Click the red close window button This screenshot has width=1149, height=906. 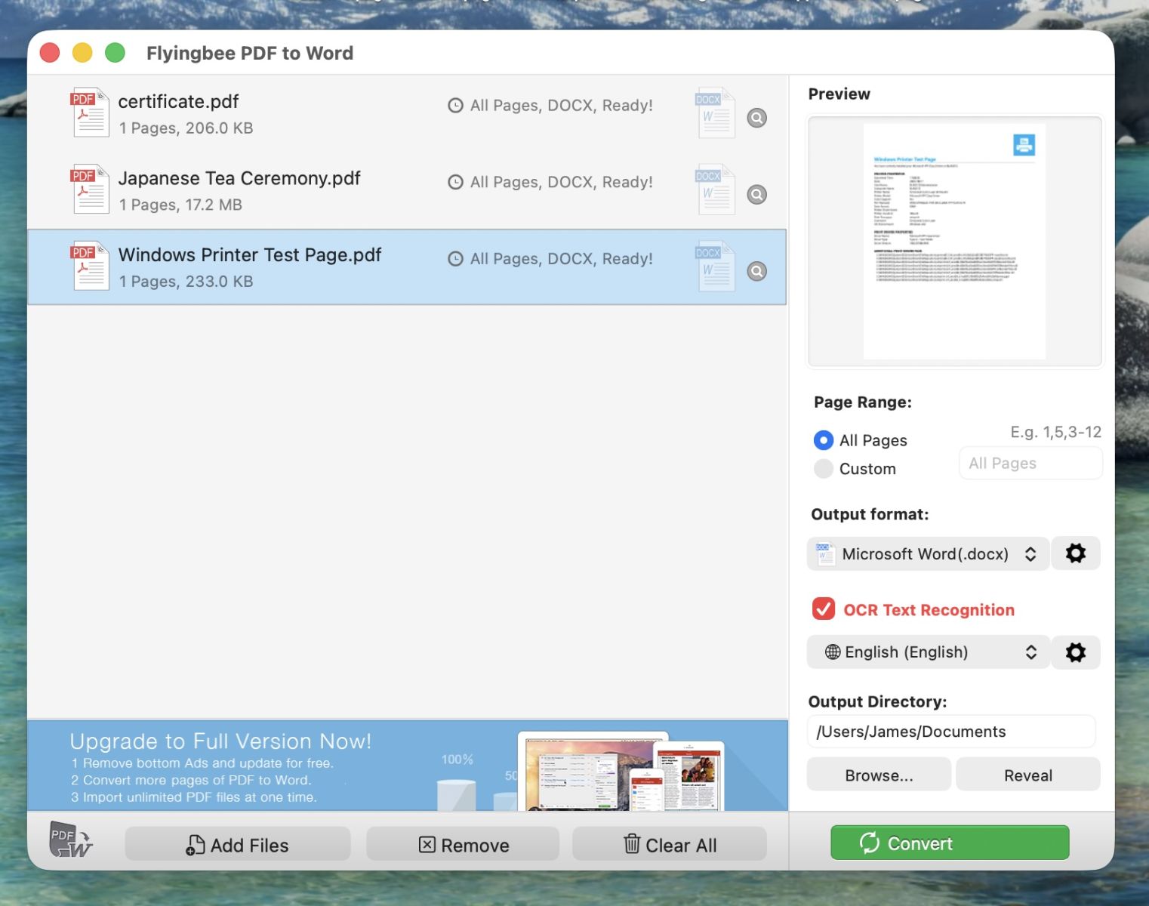click(50, 53)
